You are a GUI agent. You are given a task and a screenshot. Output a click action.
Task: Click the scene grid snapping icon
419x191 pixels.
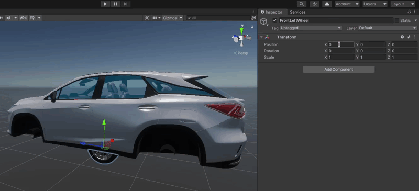point(32,18)
